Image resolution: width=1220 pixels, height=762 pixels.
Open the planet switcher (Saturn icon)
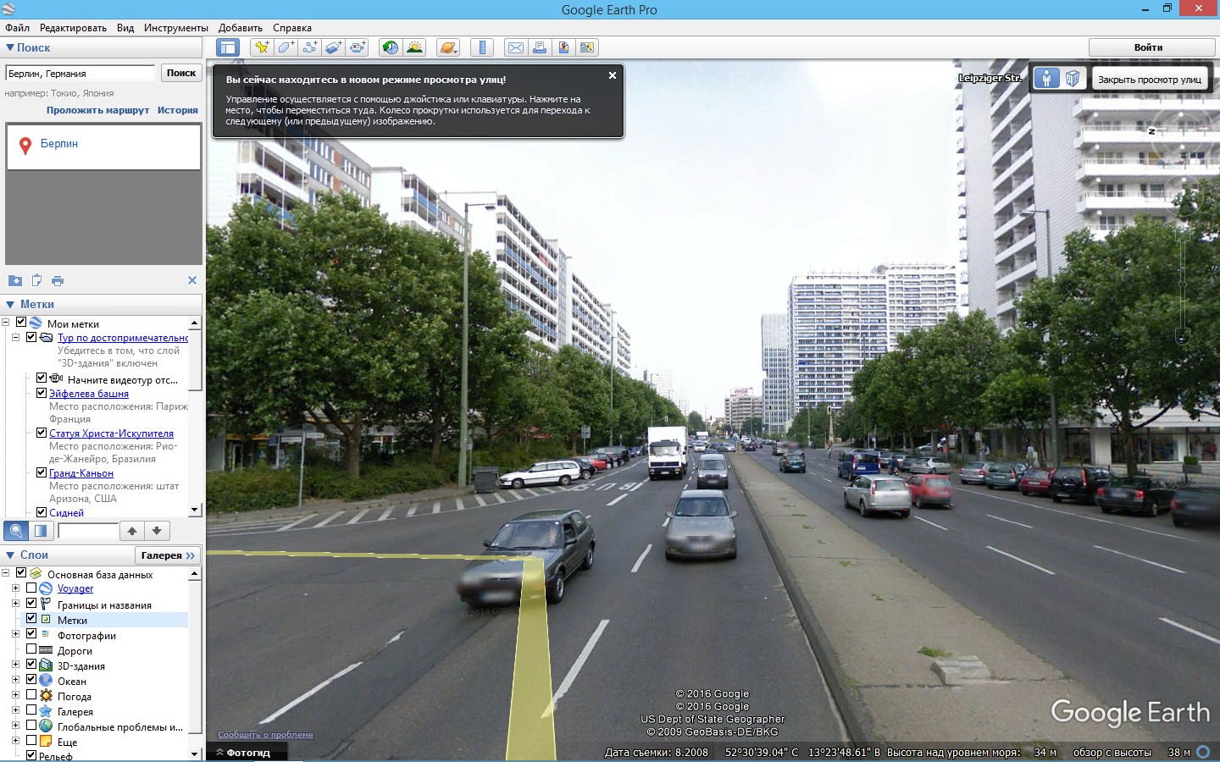click(448, 47)
